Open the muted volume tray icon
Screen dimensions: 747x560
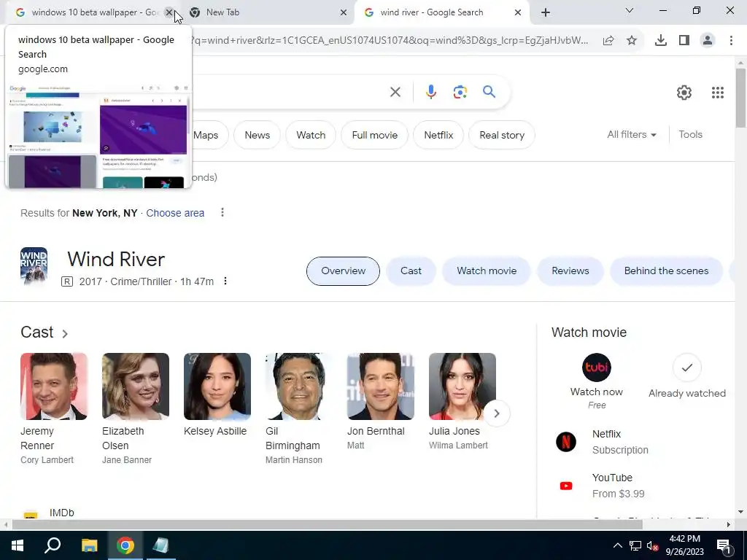pyautogui.click(x=652, y=545)
